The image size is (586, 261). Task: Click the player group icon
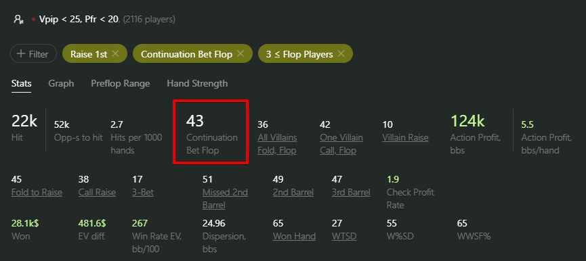click(18, 20)
